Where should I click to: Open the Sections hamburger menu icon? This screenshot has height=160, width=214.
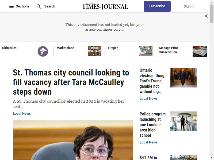coord(12,6)
